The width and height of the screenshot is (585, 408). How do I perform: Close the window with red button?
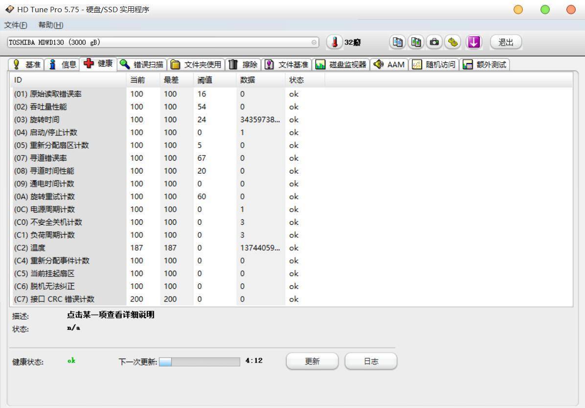pos(571,9)
